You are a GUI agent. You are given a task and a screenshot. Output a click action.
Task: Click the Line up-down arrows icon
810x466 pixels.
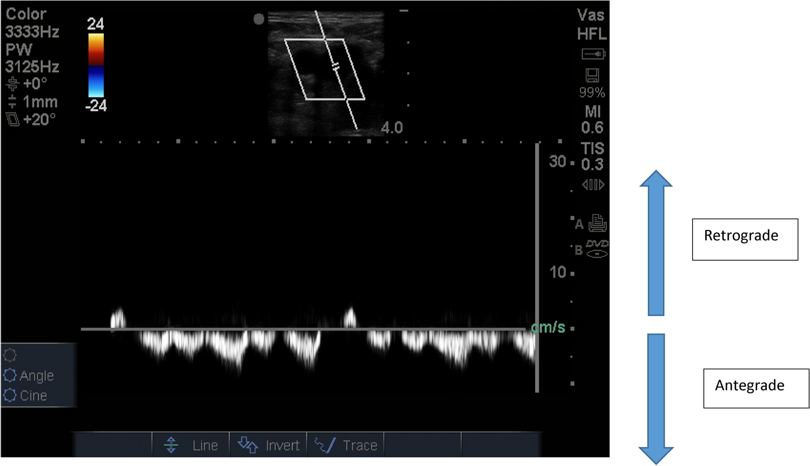tap(171, 445)
